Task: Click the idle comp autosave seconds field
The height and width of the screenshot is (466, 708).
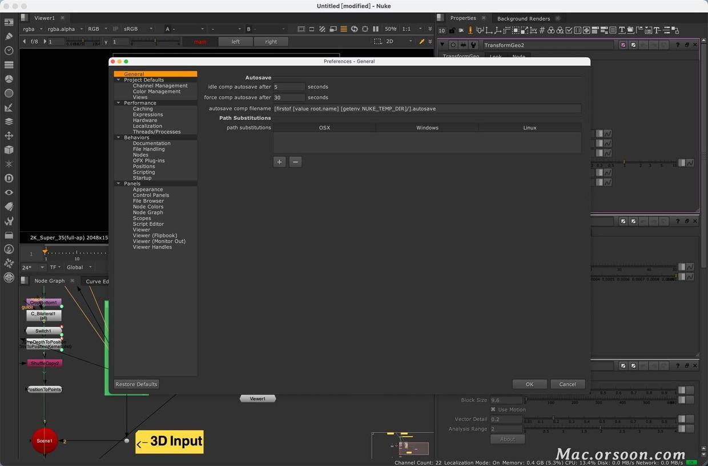Action: pyautogui.click(x=289, y=87)
